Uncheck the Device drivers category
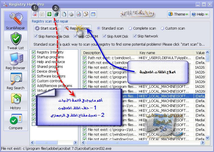This screenshot has width=214, height=152. pos(34,71)
